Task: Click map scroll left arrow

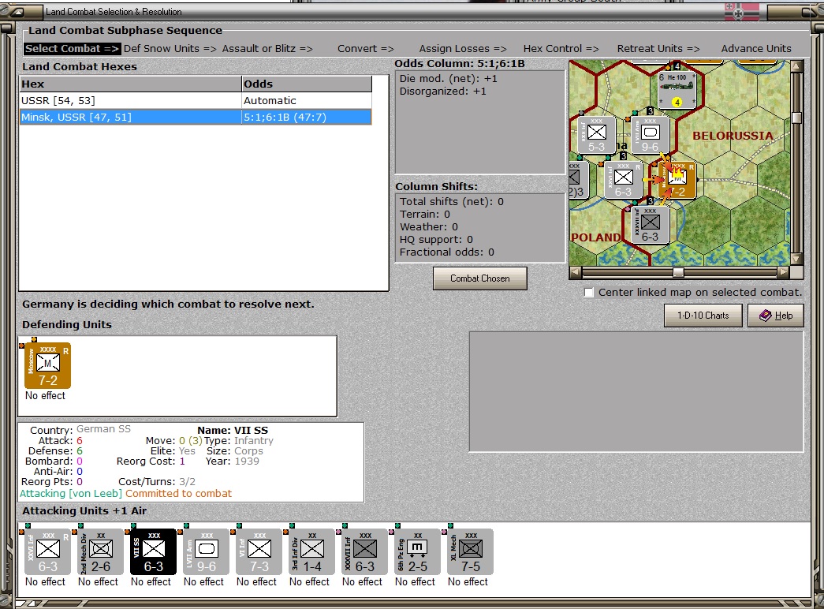Action: tap(576, 272)
